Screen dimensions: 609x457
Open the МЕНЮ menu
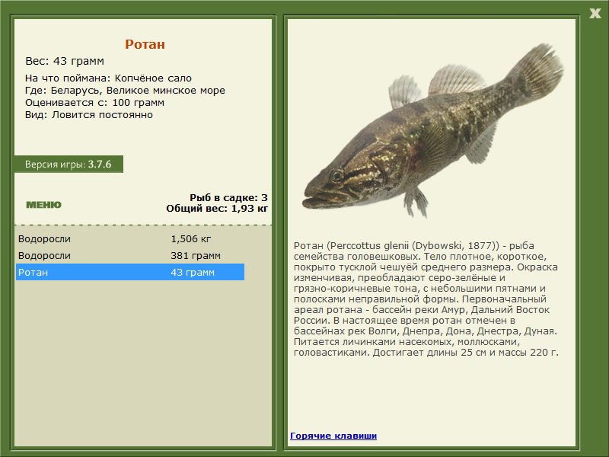(x=43, y=205)
